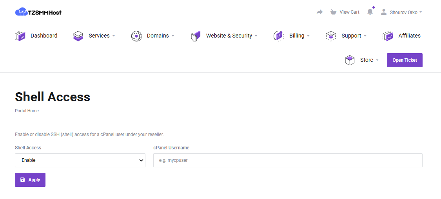Click the Services box icon
The height and width of the screenshot is (199, 441).
[x=78, y=36]
